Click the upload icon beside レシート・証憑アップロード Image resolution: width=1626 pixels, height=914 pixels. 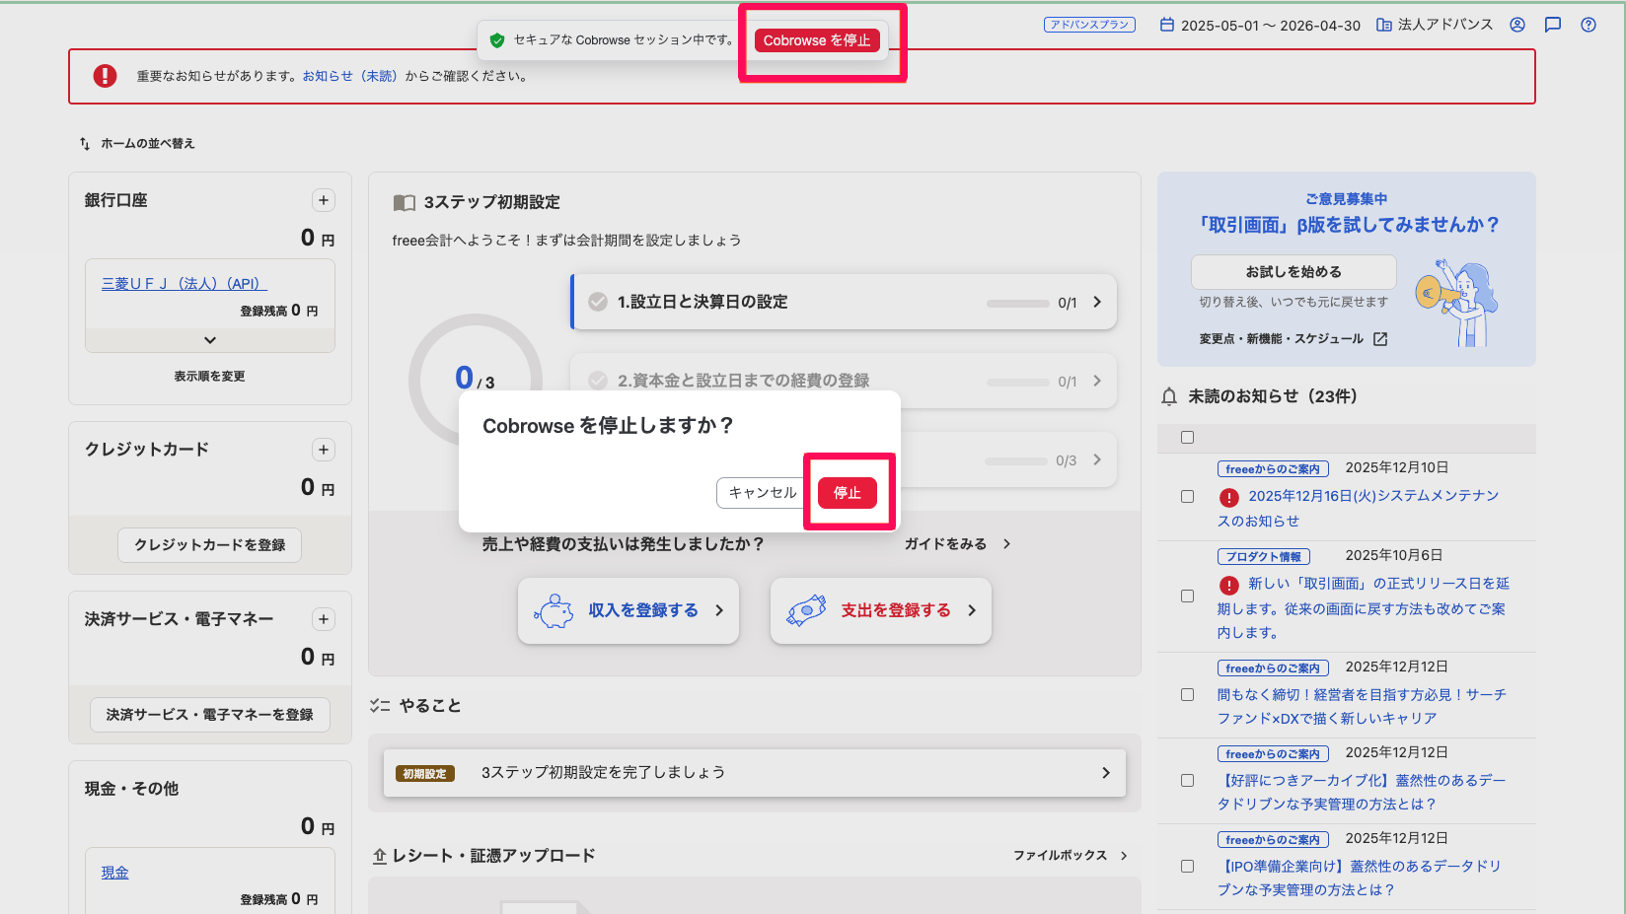click(x=380, y=856)
